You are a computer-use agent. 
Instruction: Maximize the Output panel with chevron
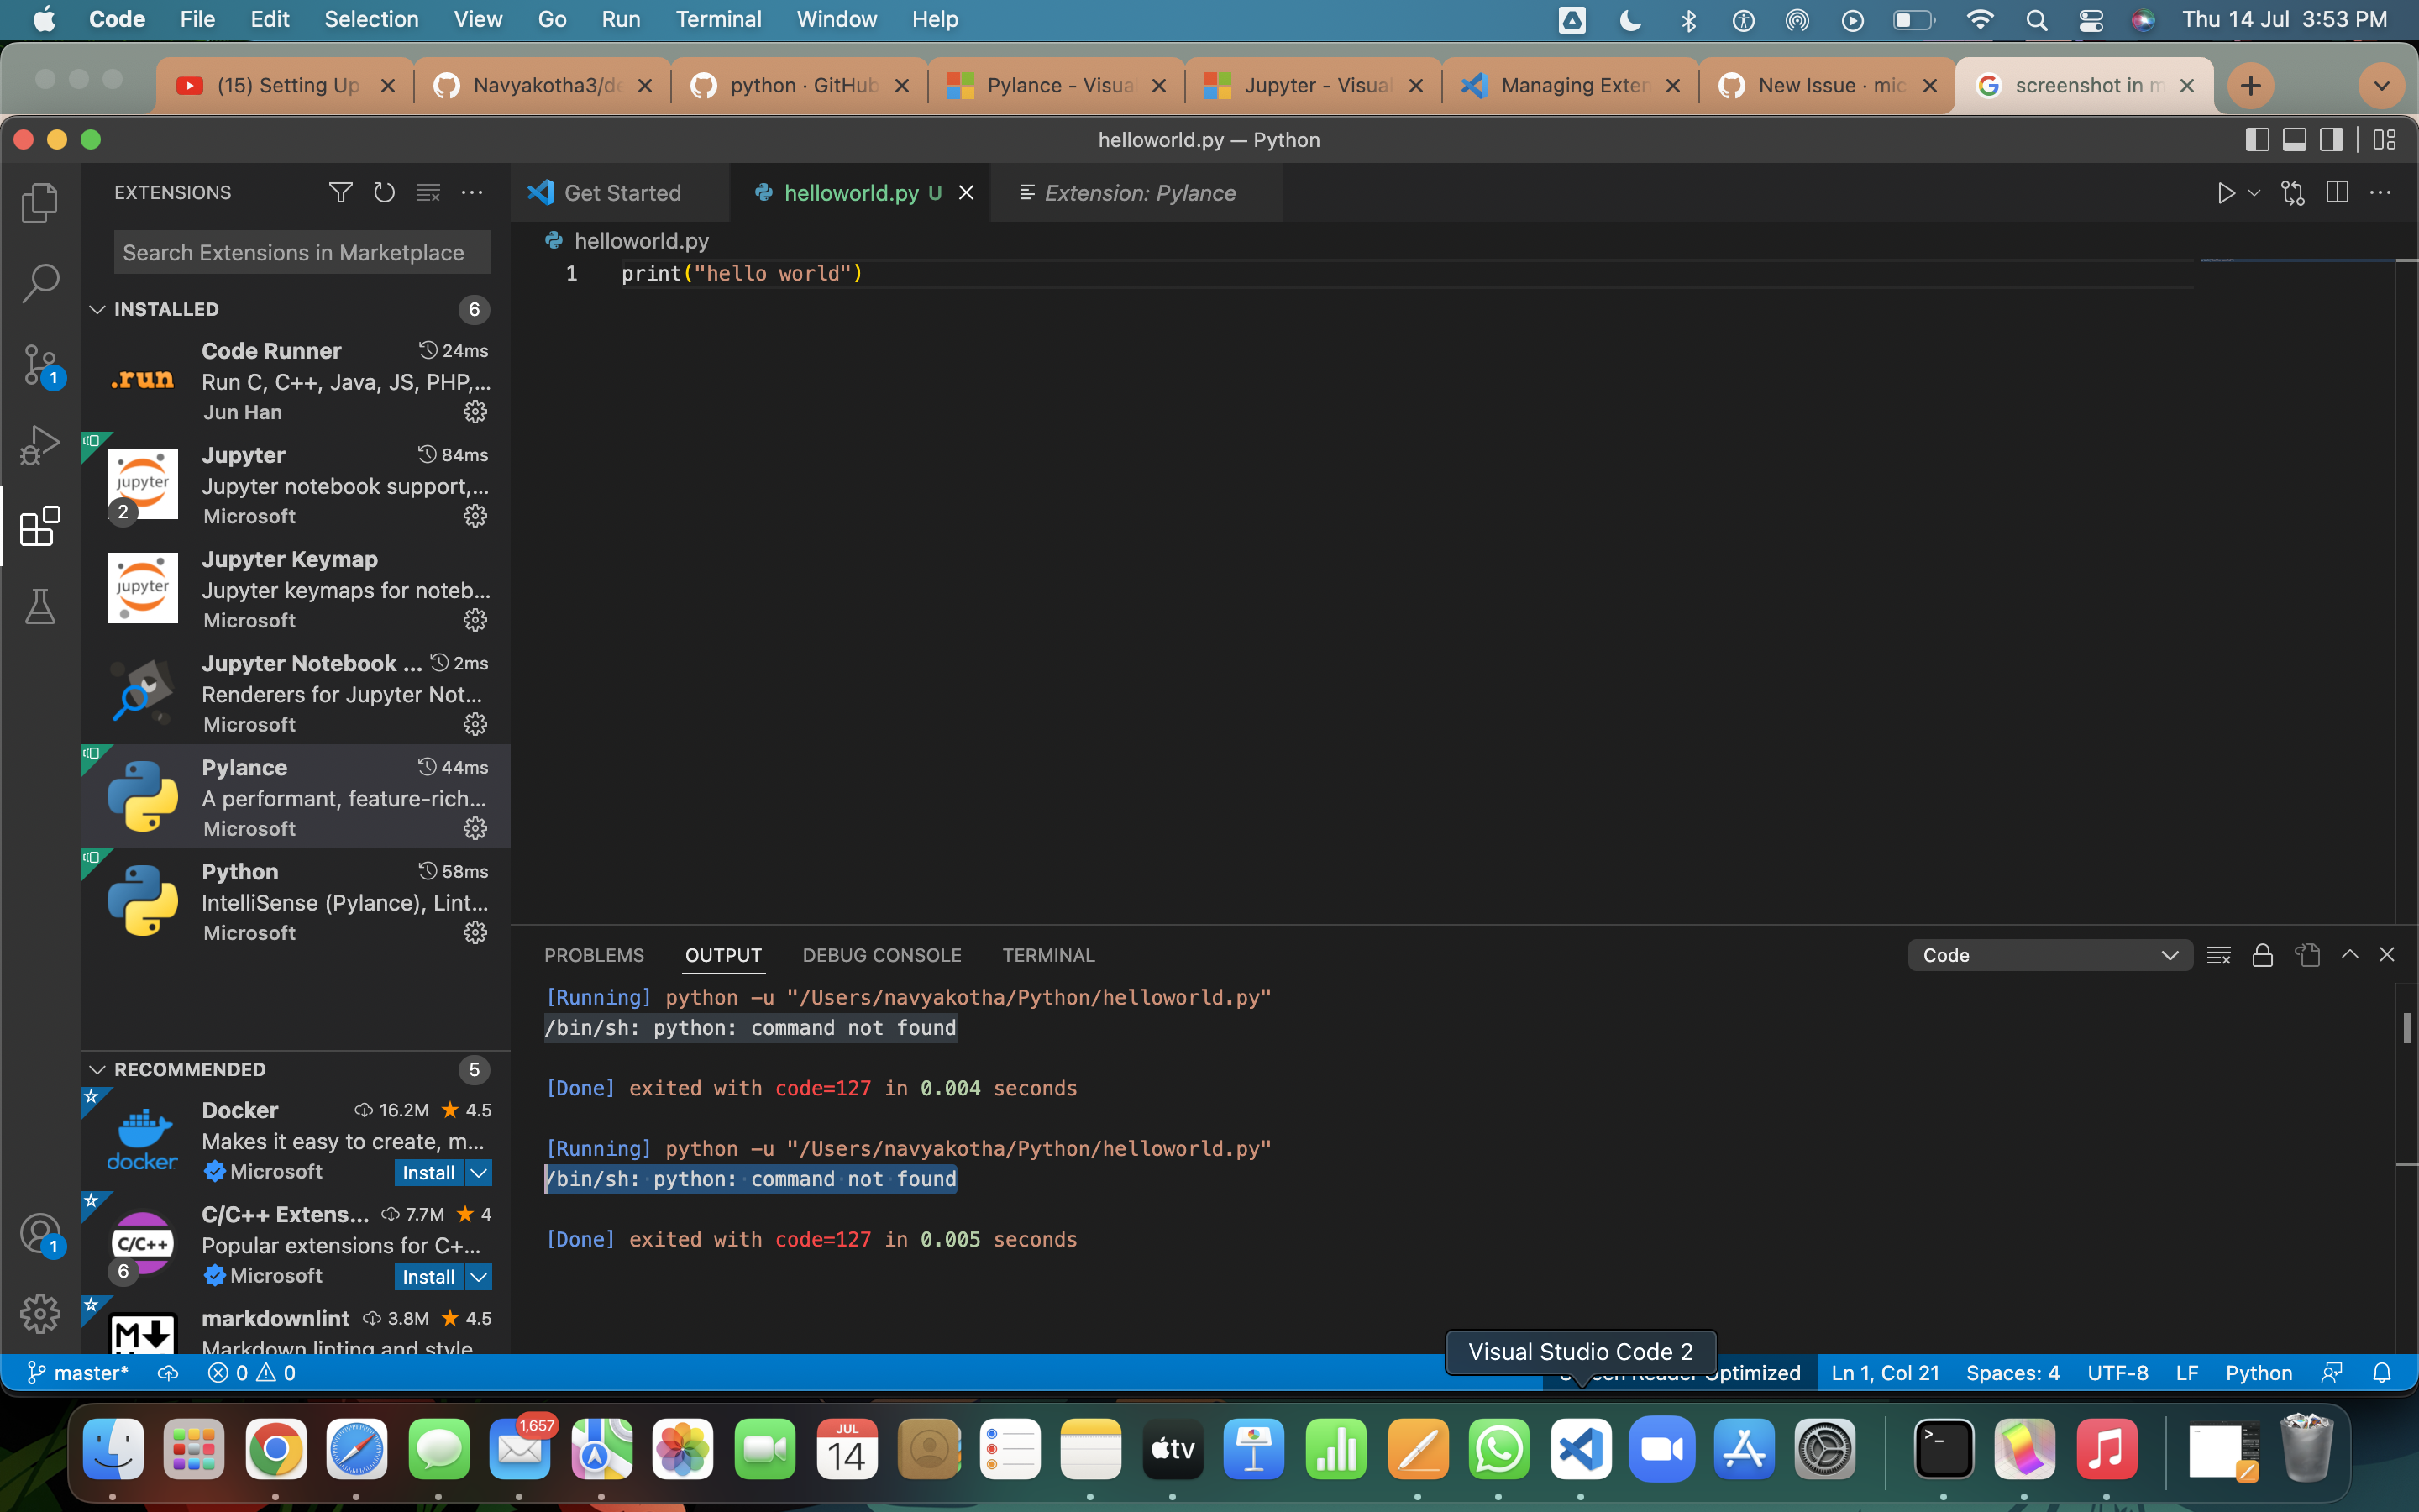coord(2351,955)
